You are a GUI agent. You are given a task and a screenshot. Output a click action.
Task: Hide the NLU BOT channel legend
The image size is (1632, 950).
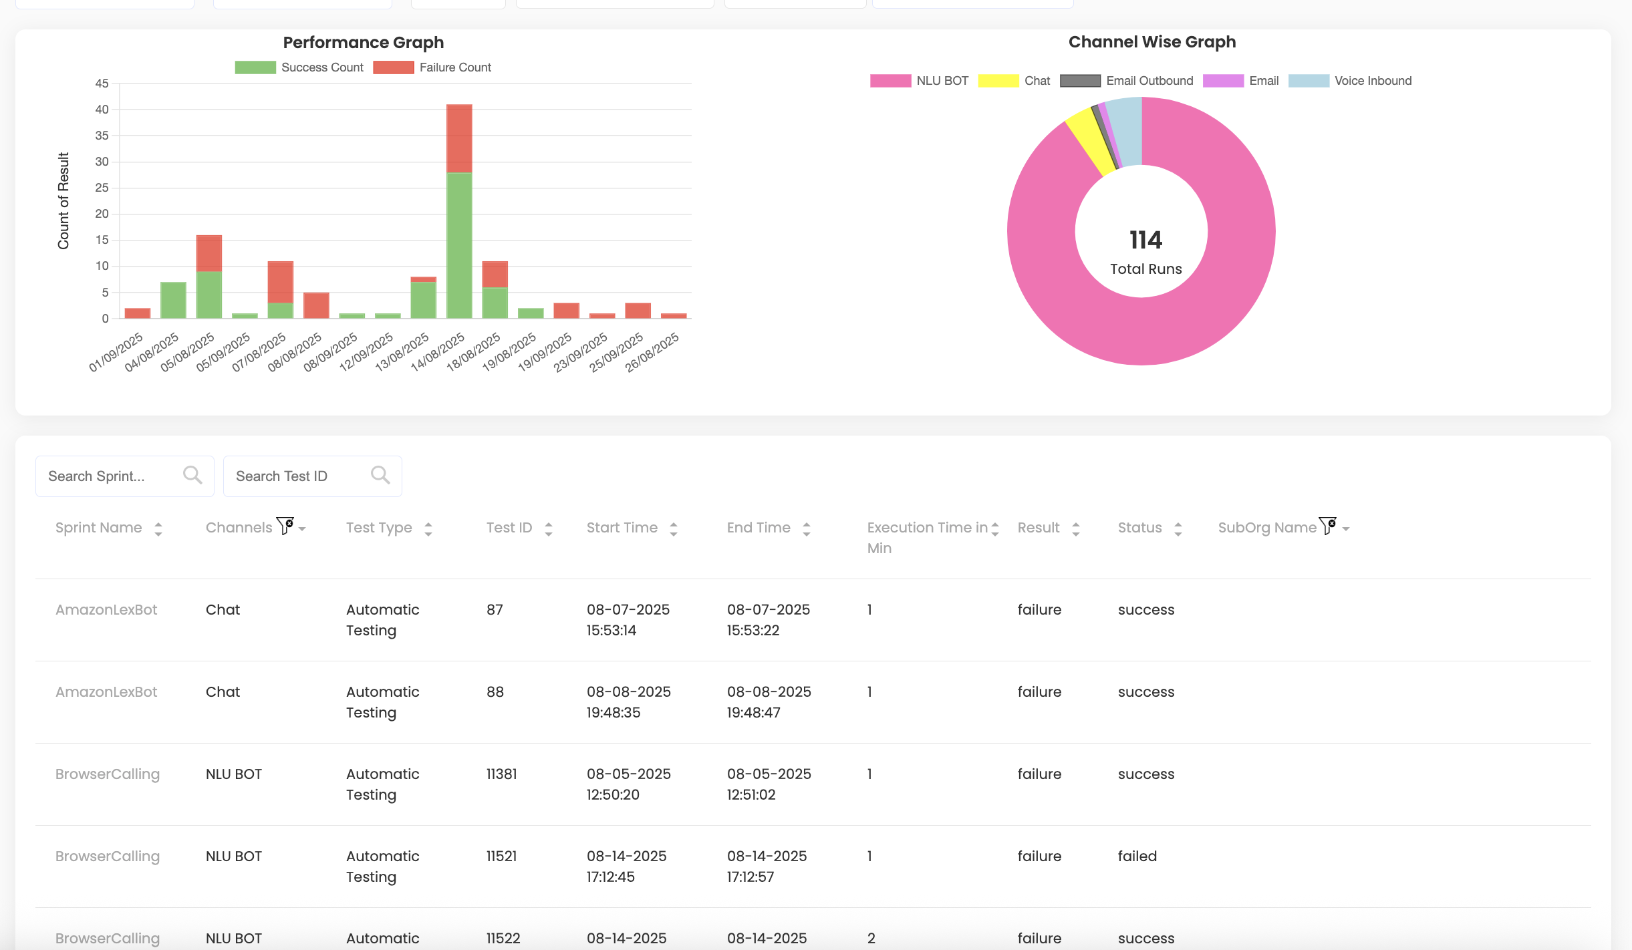tap(920, 81)
